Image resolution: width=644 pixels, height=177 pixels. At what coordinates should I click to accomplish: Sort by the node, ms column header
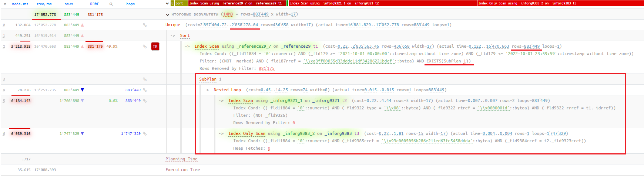[x=20, y=4]
